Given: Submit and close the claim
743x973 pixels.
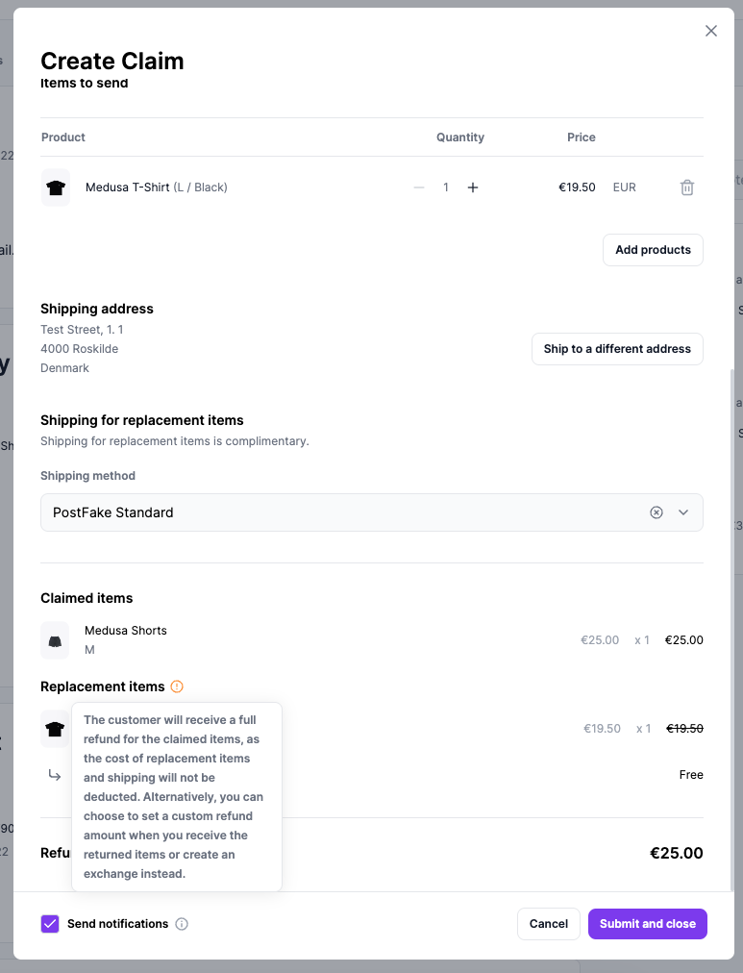Looking at the screenshot, I should (647, 924).
